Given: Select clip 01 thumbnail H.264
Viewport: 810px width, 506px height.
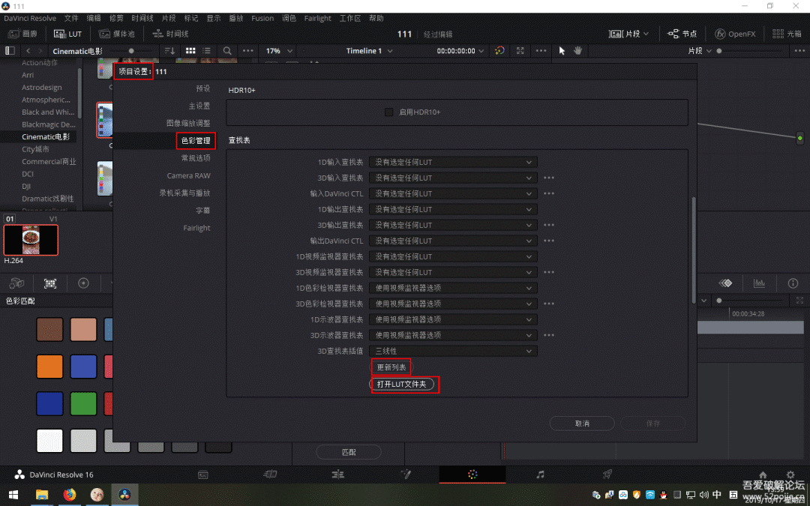Looking at the screenshot, I should (31, 240).
